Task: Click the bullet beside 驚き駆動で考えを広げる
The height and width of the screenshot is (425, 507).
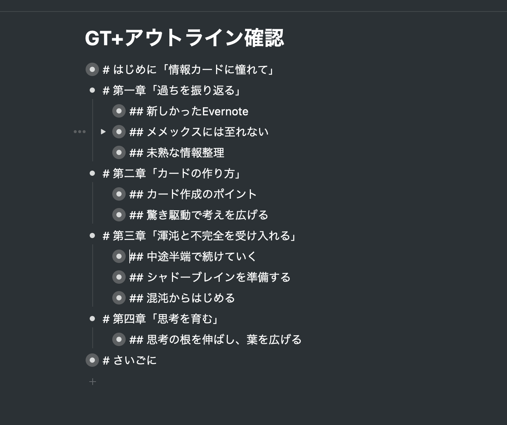Action: coord(119,215)
